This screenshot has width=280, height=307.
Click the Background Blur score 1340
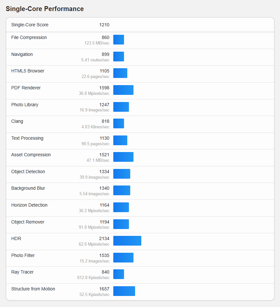tap(104, 188)
